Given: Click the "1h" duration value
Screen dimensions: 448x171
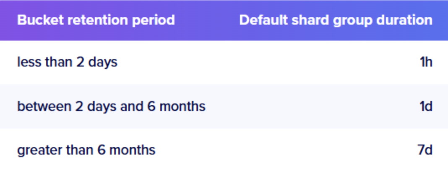Looking at the screenshot, I should (425, 62).
